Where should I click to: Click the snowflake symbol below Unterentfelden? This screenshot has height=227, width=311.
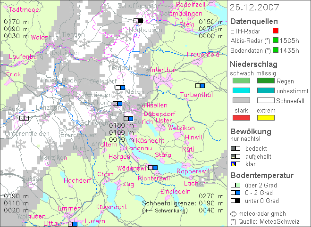[21, 144]
